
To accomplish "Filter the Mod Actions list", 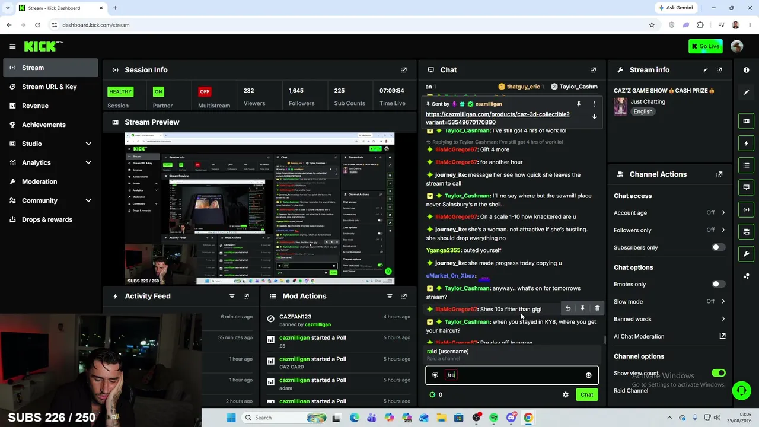I will (x=390, y=296).
